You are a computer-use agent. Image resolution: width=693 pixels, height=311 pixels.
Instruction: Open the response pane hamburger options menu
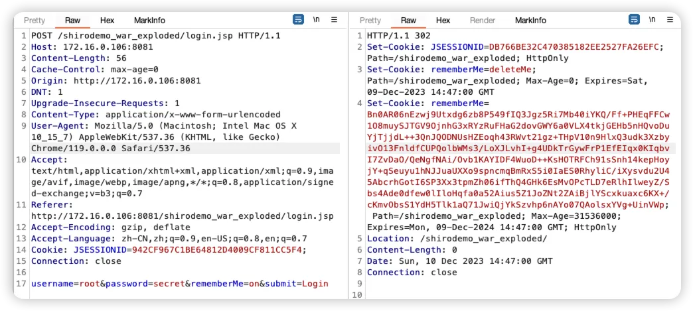pyautogui.click(x=669, y=20)
